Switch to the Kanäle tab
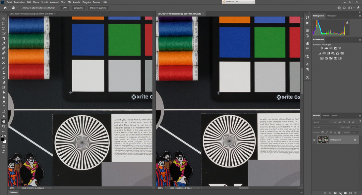 (326, 115)
